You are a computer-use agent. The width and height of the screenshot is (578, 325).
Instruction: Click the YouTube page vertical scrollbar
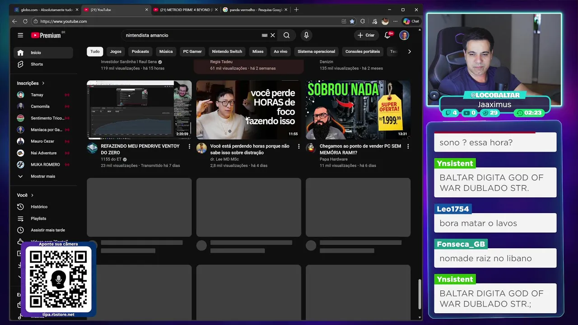tap(420, 294)
